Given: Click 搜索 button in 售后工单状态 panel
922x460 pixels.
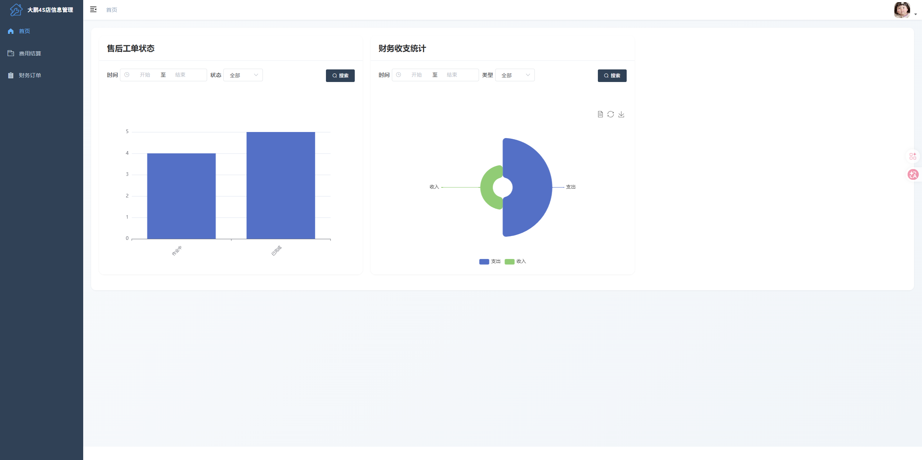Looking at the screenshot, I should pos(340,76).
